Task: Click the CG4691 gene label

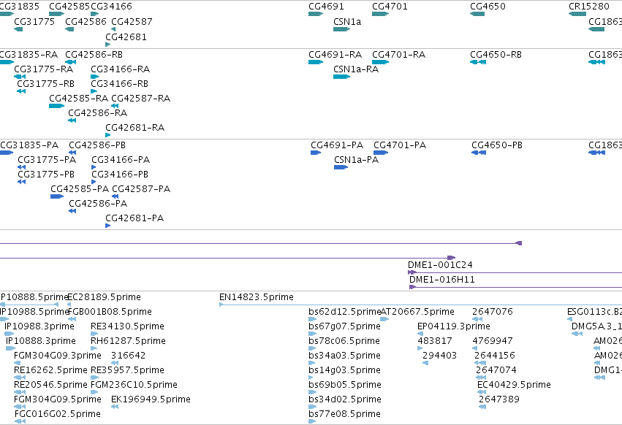Action: tap(326, 7)
